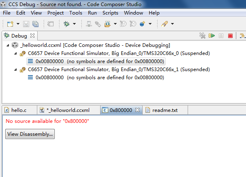The height and width of the screenshot is (177, 246).
Task: Collapse the TMS320C66x_1 core node
Action: [x=15, y=70]
